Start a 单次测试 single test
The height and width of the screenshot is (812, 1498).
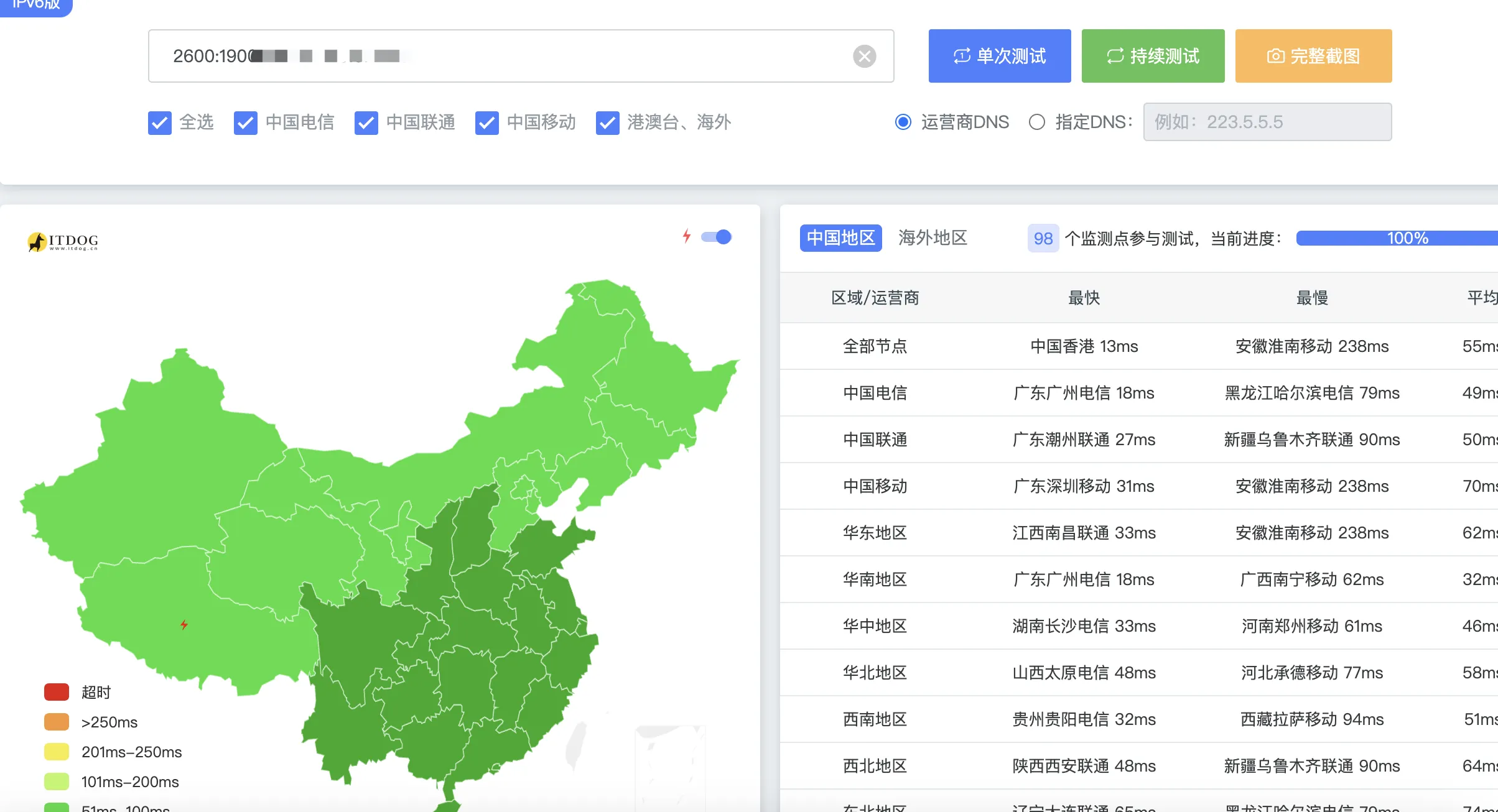pos(999,56)
